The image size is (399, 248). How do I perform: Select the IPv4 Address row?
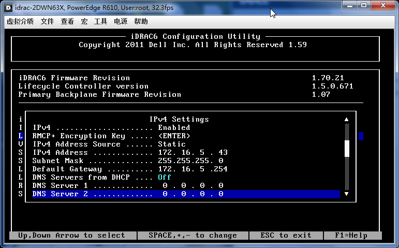coord(186,153)
